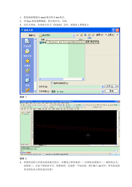Open the 查看 view menu
This screenshot has width=132, height=187.
pyautogui.click(x=100, y=35)
